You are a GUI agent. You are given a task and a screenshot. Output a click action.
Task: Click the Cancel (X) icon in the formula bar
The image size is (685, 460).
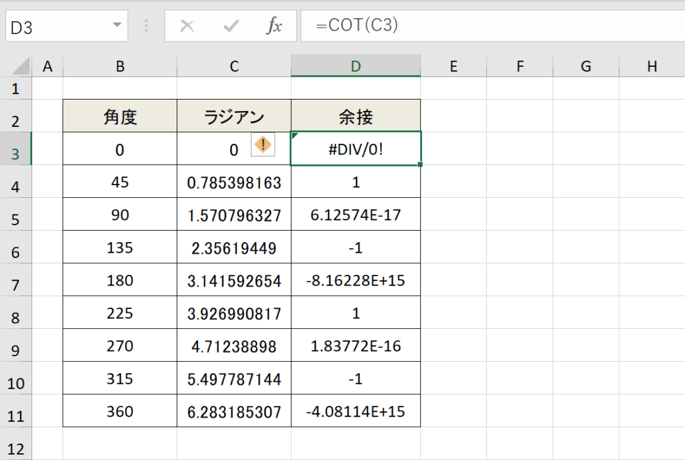point(187,26)
